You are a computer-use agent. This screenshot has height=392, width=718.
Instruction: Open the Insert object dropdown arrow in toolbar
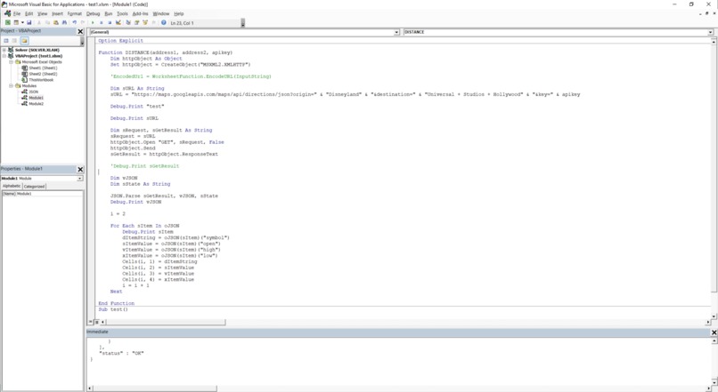[x=22, y=22]
